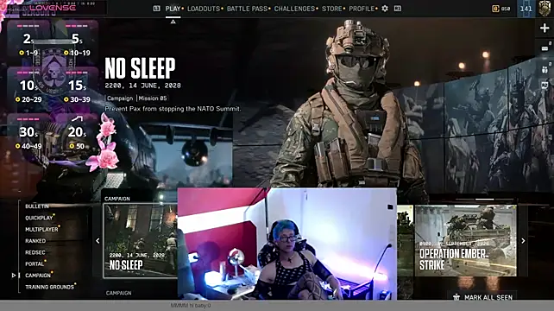554x311 pixels.
Task: Select CAMPAIGN in the side menu
Action: (x=38, y=276)
